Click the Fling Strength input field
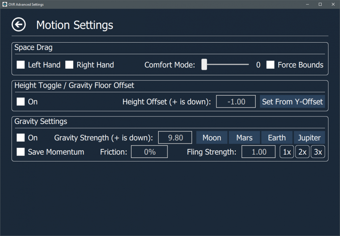Screen dimensions: 340x236 [259, 152]
